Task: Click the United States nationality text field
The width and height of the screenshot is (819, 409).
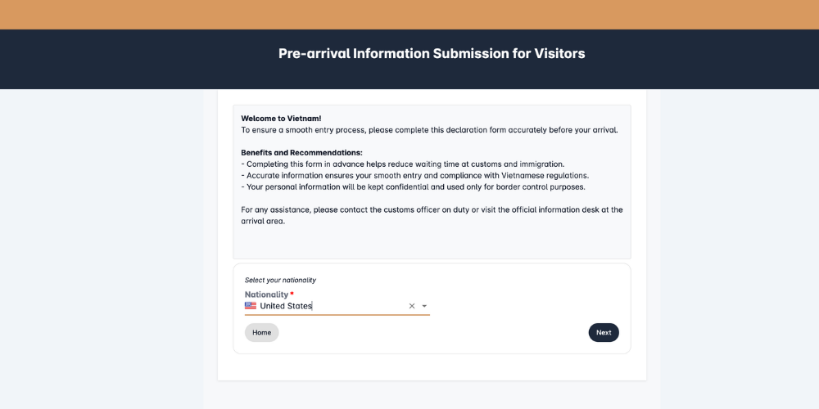Action: coord(328,306)
